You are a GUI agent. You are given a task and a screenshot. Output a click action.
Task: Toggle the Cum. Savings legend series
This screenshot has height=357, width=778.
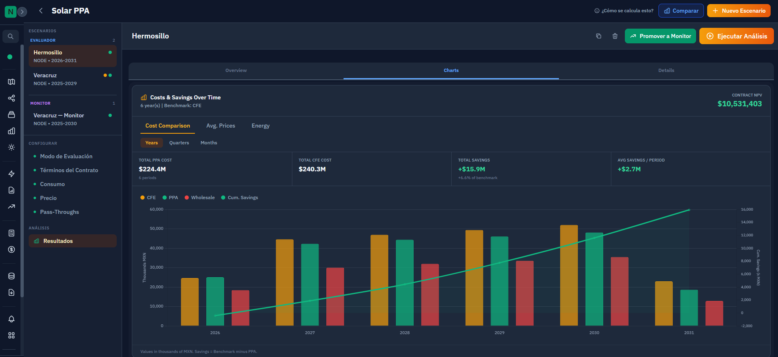[x=240, y=198]
